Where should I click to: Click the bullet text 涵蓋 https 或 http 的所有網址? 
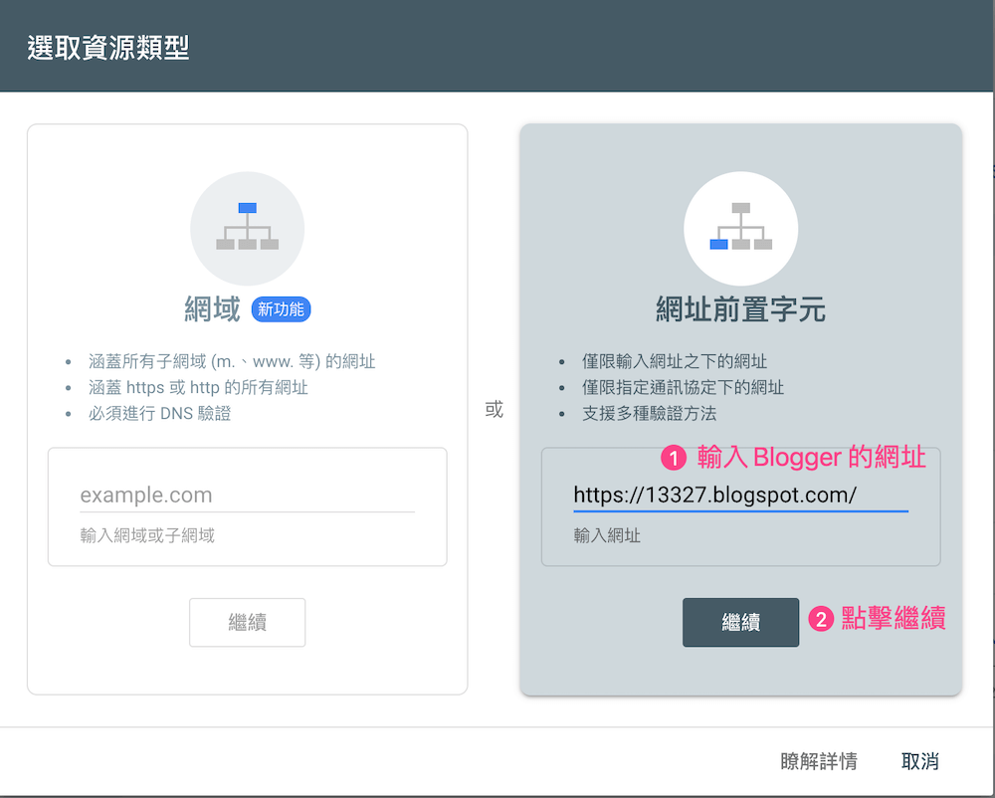tap(199, 388)
